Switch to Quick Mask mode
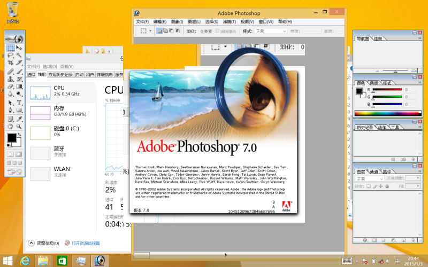 tap(19, 154)
